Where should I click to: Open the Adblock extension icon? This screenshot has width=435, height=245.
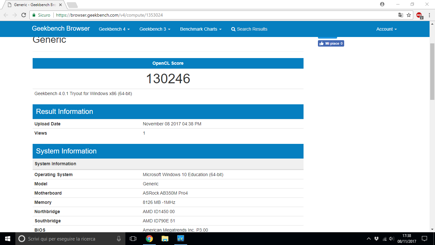[419, 15]
